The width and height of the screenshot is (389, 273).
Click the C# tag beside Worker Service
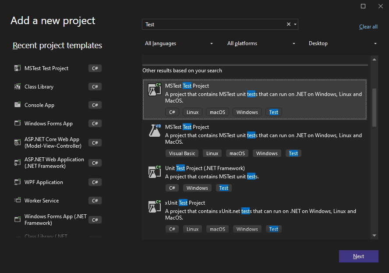tap(95, 201)
